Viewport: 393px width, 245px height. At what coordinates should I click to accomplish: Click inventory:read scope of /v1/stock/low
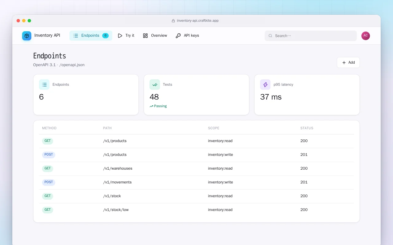tap(220, 210)
